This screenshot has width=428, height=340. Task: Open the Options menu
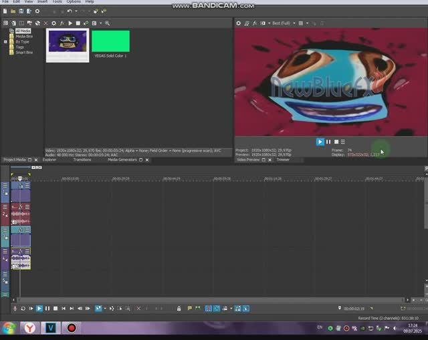tap(74, 1)
